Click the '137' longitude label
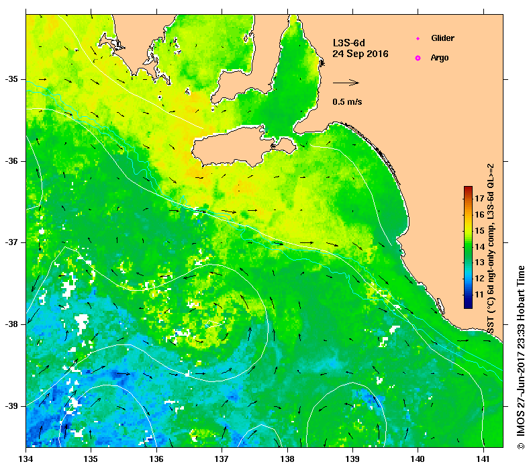531x470 pixels. point(222,459)
